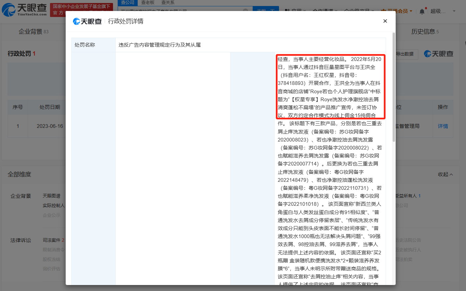
Task: Open the 开通会员 dropdown menu
Action: 399,10
